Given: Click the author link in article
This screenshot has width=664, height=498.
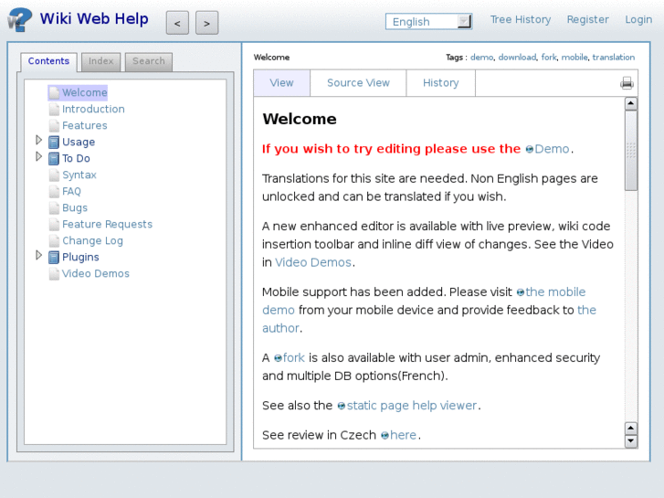Looking at the screenshot, I should (280, 328).
